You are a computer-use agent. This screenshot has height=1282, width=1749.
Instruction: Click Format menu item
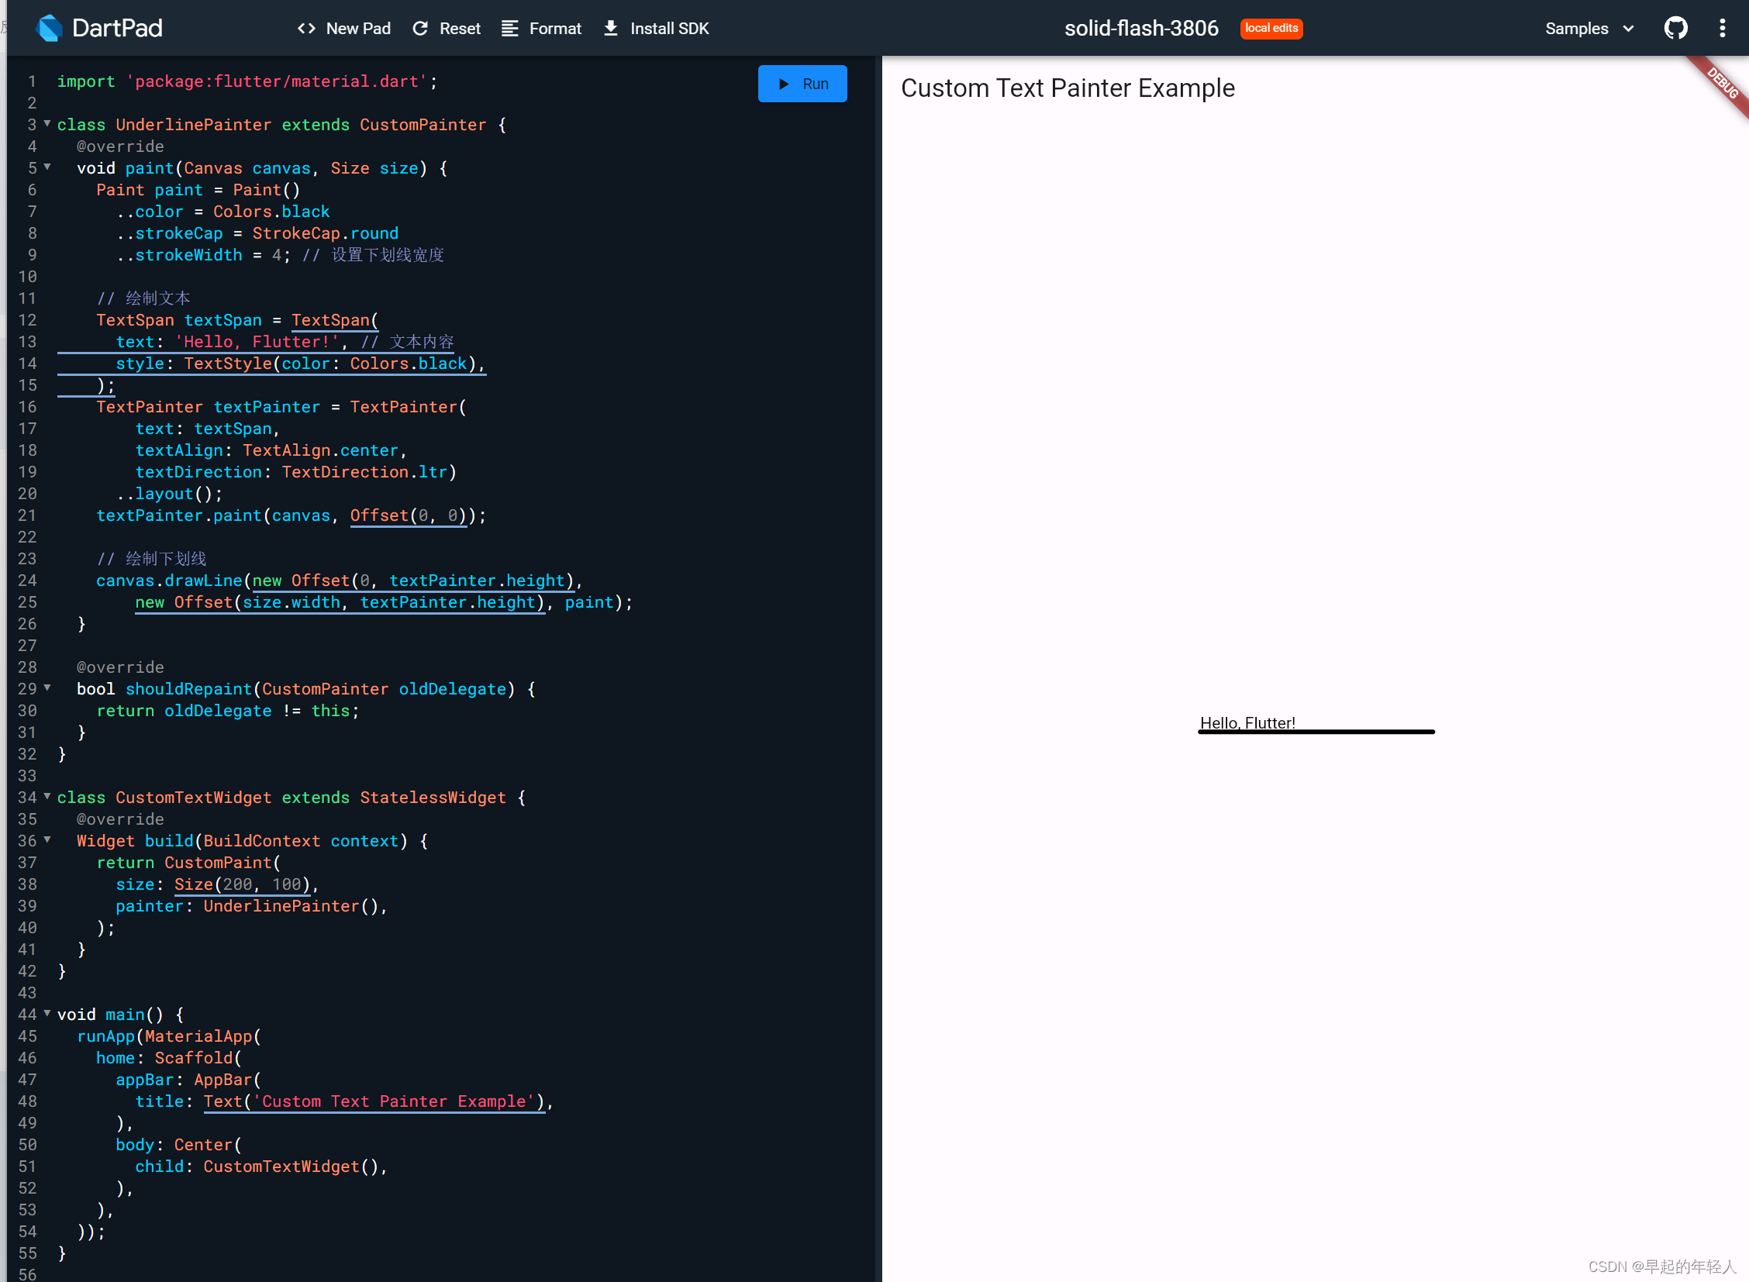[x=543, y=27]
